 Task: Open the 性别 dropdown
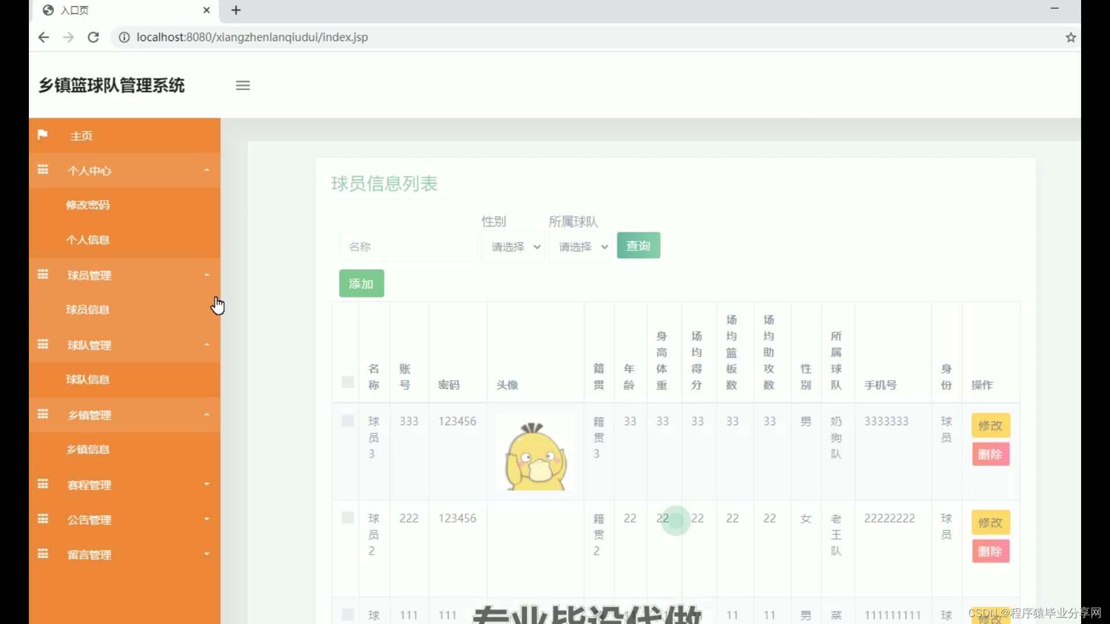(x=513, y=247)
